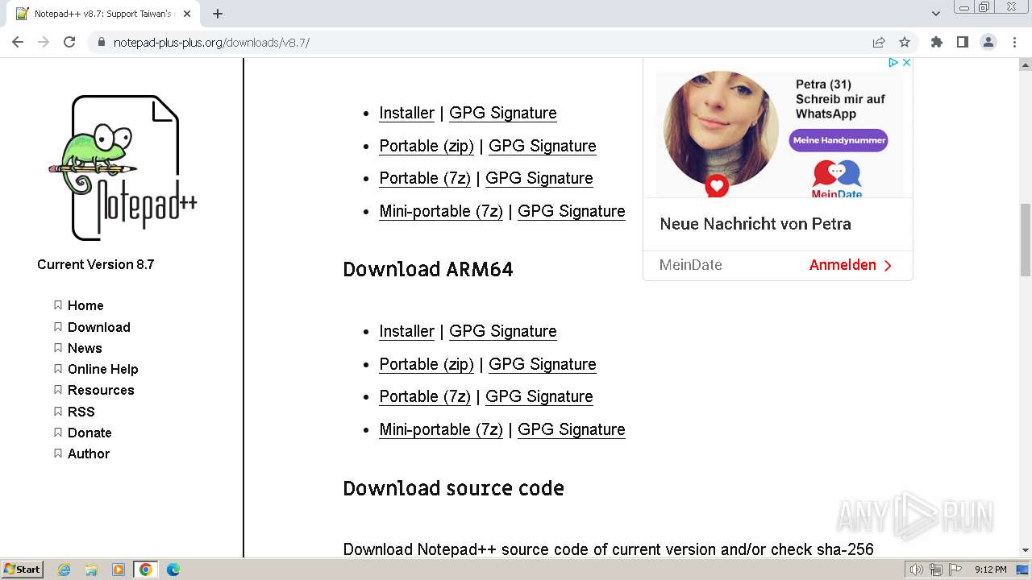Image resolution: width=1032 pixels, height=580 pixels.
Task: Open Microsoft Edge from taskbar
Action: 173,570
